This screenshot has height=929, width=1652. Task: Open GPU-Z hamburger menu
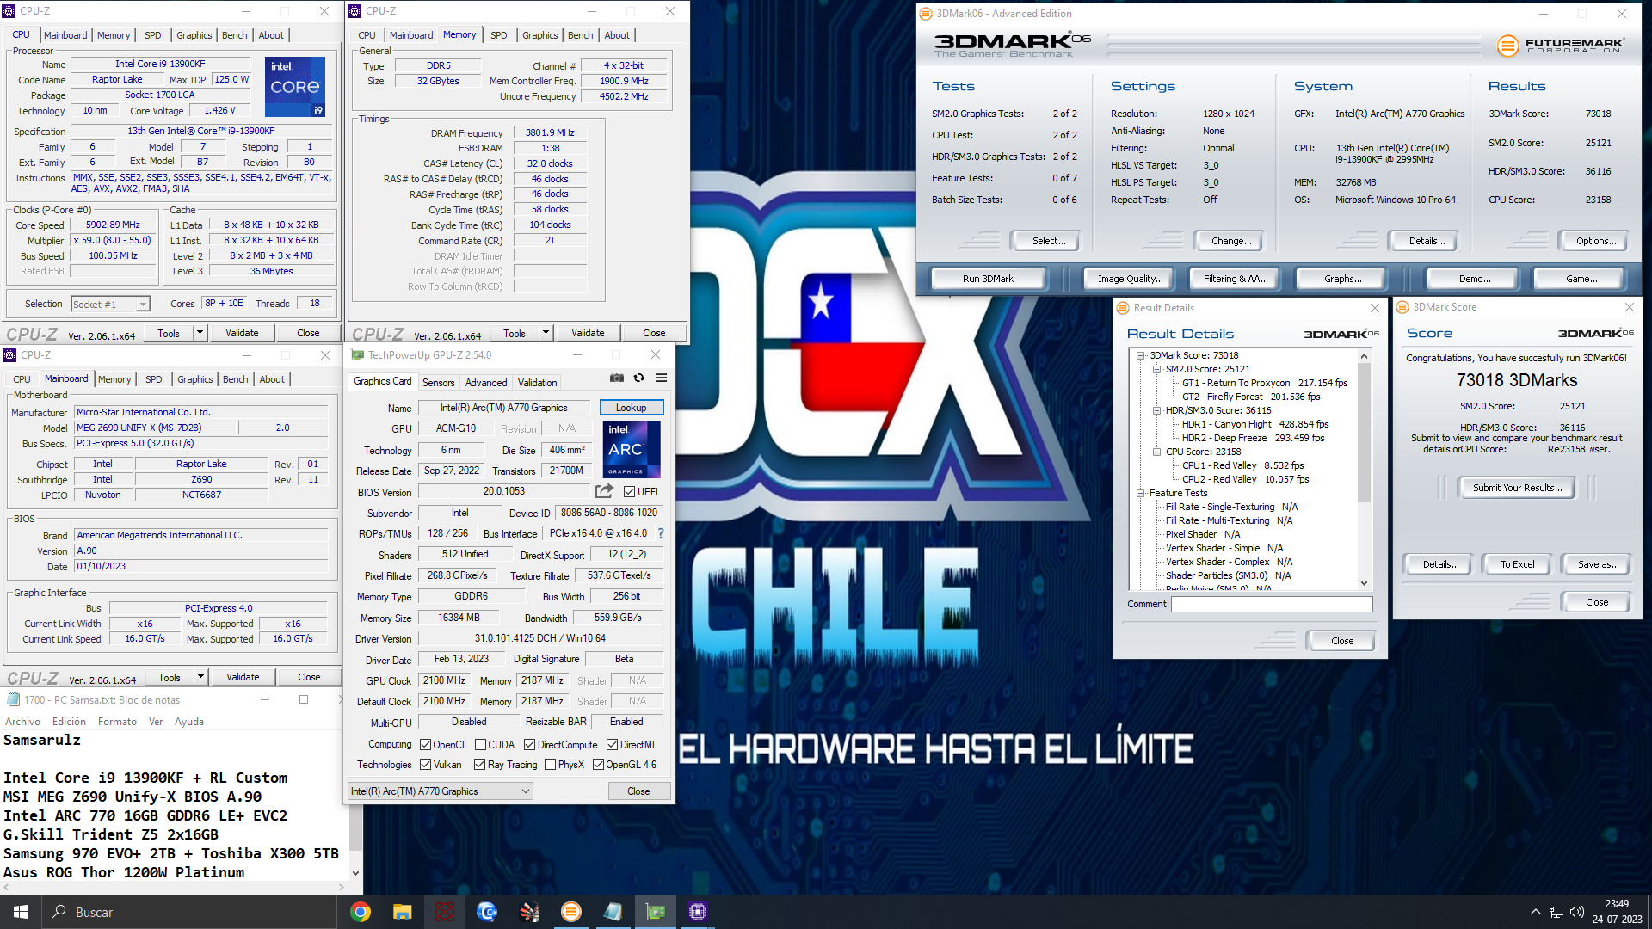coord(661,378)
